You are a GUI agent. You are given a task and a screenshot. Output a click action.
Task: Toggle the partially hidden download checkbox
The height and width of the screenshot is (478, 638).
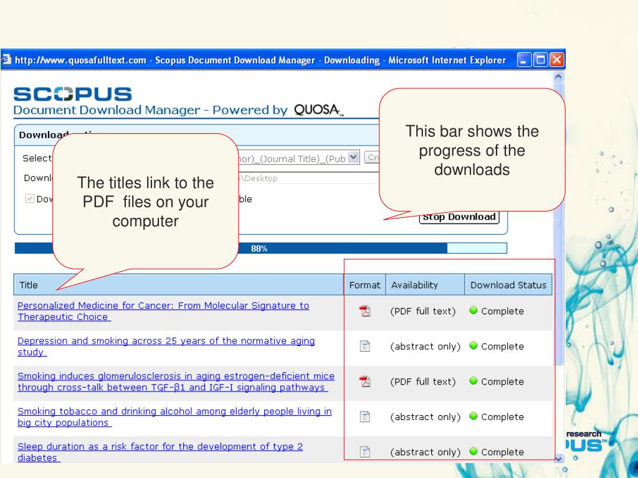click(30, 199)
